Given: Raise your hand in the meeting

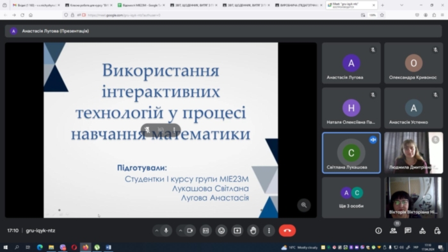Looking at the screenshot, I should point(253,231).
